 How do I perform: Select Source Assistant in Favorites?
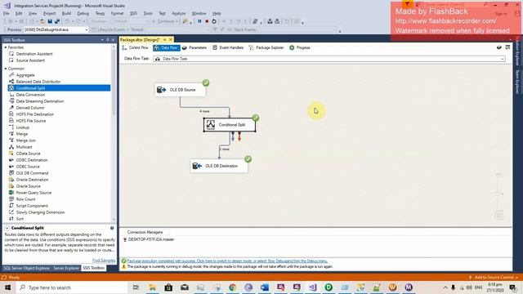tap(30, 60)
